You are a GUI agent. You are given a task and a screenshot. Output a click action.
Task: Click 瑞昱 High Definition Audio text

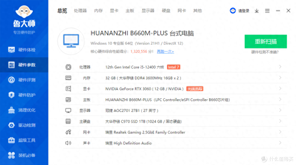click(x=128, y=143)
